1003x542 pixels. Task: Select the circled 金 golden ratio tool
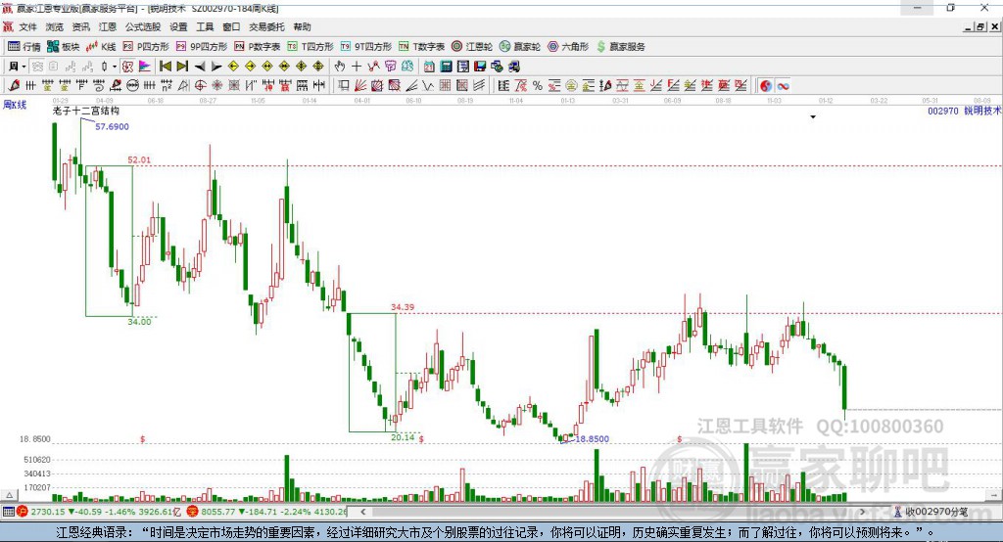(x=571, y=86)
